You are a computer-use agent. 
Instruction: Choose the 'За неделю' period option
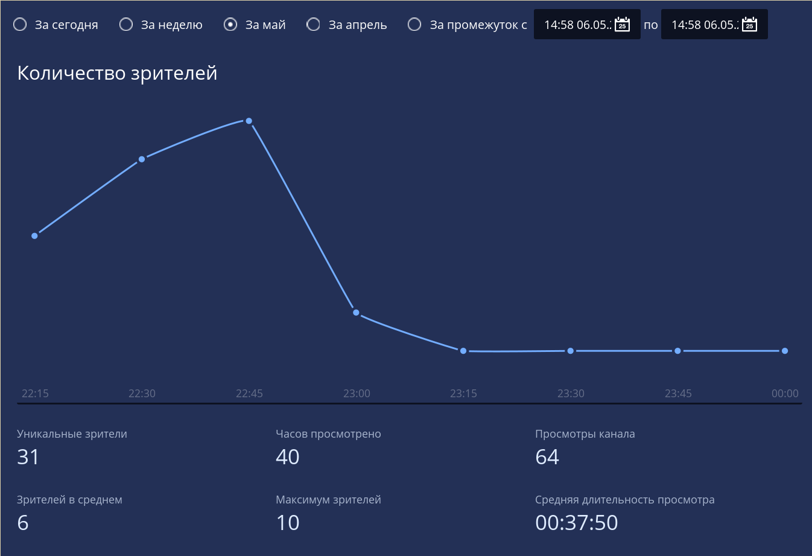coord(126,25)
